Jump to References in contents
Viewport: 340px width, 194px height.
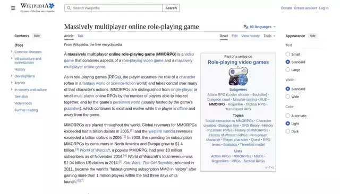click(23, 103)
